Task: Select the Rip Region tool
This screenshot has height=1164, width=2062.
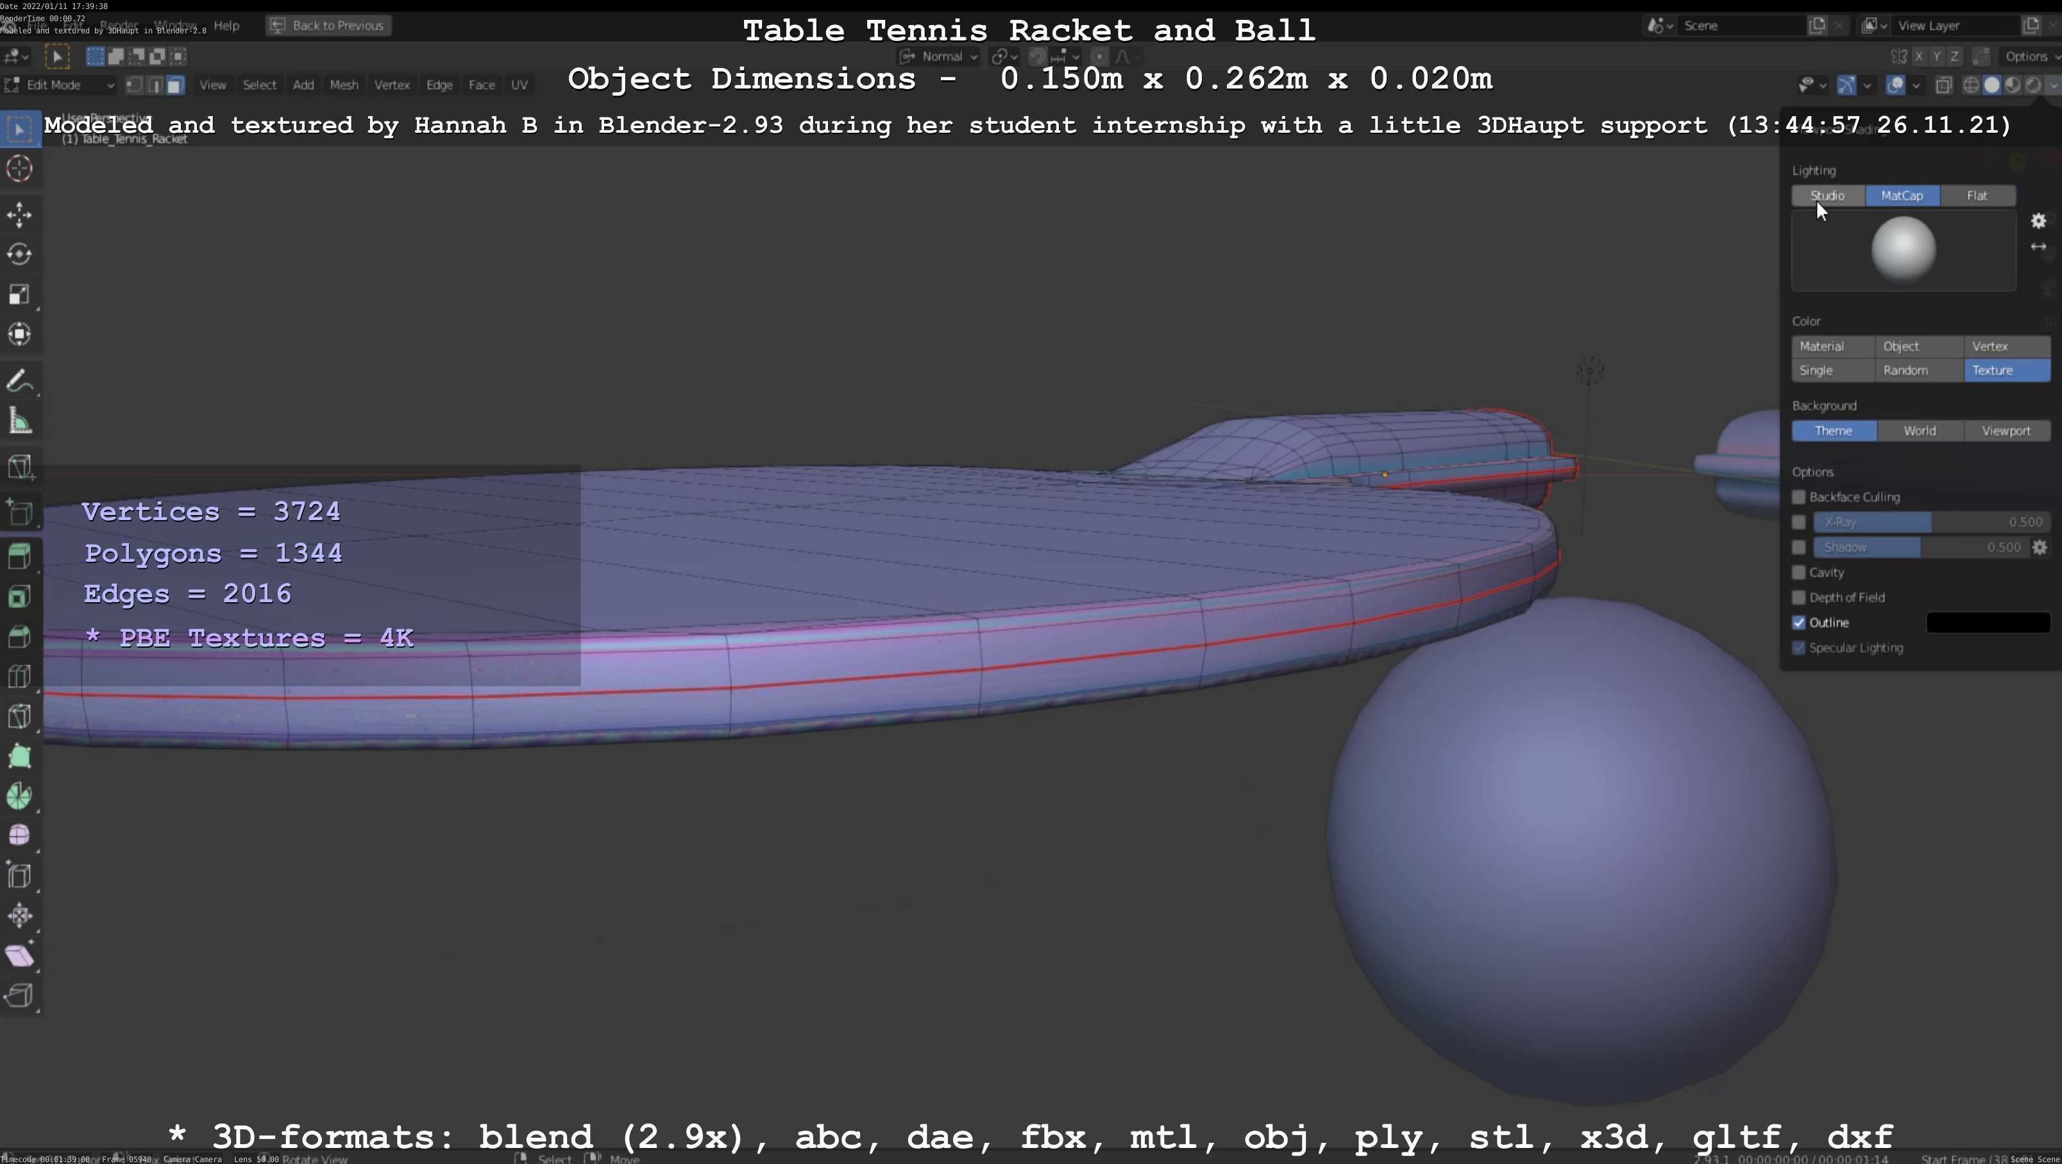Action: pyautogui.click(x=19, y=996)
